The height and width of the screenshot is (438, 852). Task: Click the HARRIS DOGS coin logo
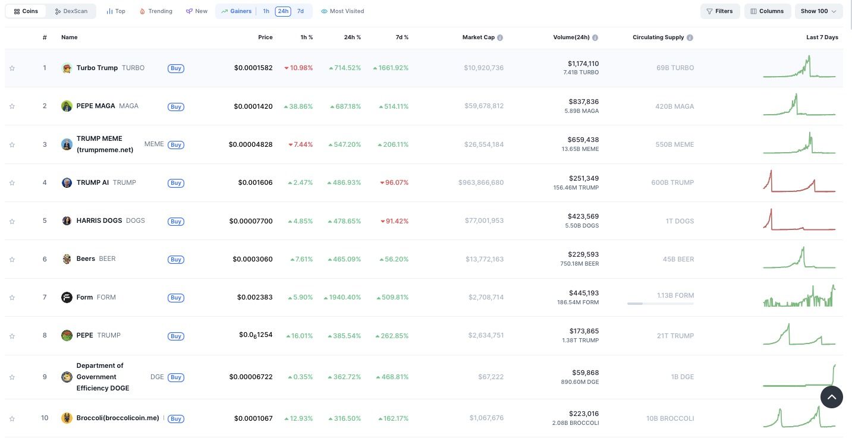click(x=67, y=221)
